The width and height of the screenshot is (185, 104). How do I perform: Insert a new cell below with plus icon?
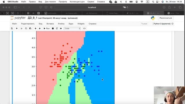(x=17, y=28)
